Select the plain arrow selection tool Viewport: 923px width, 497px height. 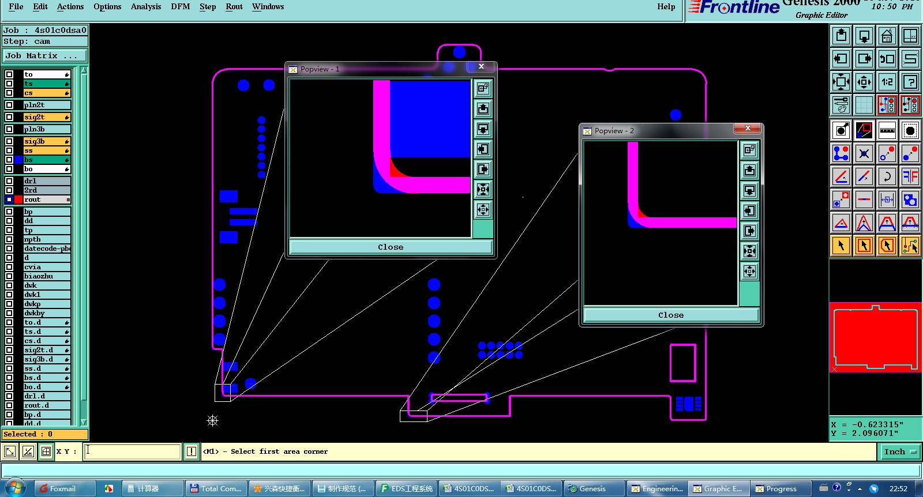coord(841,246)
